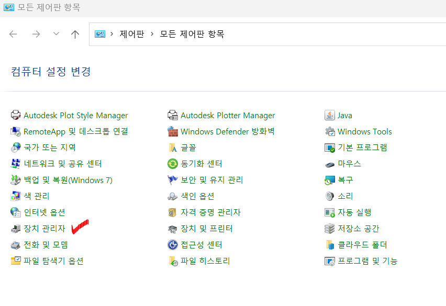
Task: Click the Windows Tools gear icon
Action: [x=330, y=131]
